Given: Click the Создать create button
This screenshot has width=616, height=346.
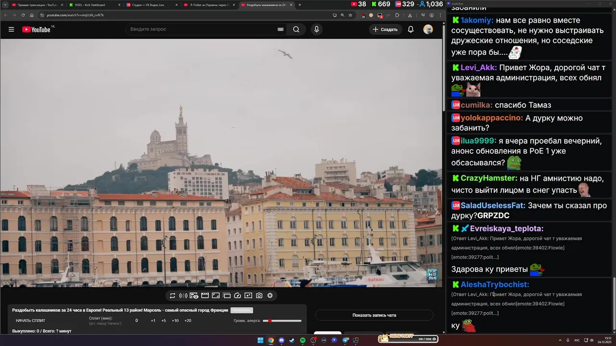Looking at the screenshot, I should [x=385, y=29].
